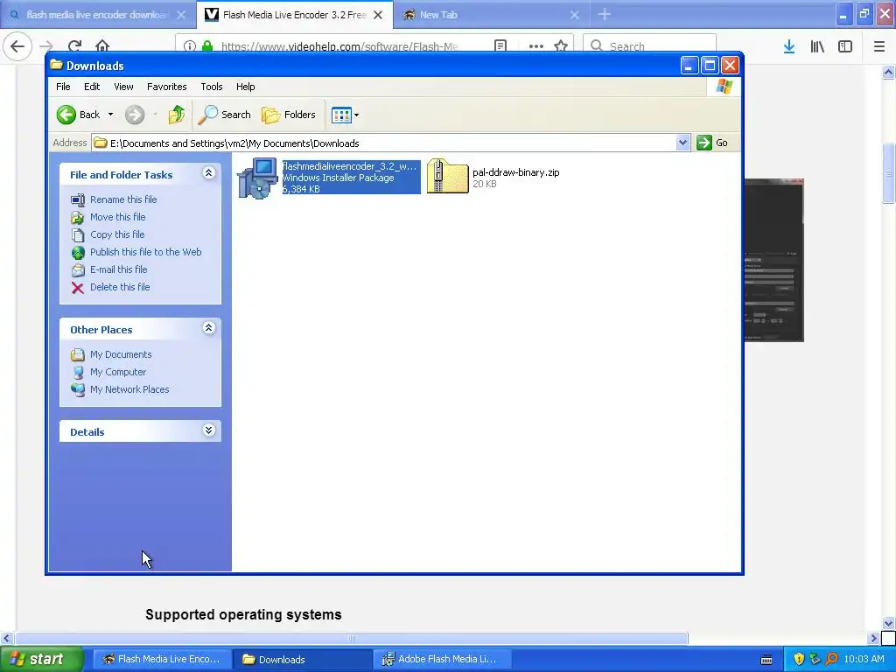Bookmark this page with the star icon
The height and width of the screenshot is (672, 896).
(561, 46)
